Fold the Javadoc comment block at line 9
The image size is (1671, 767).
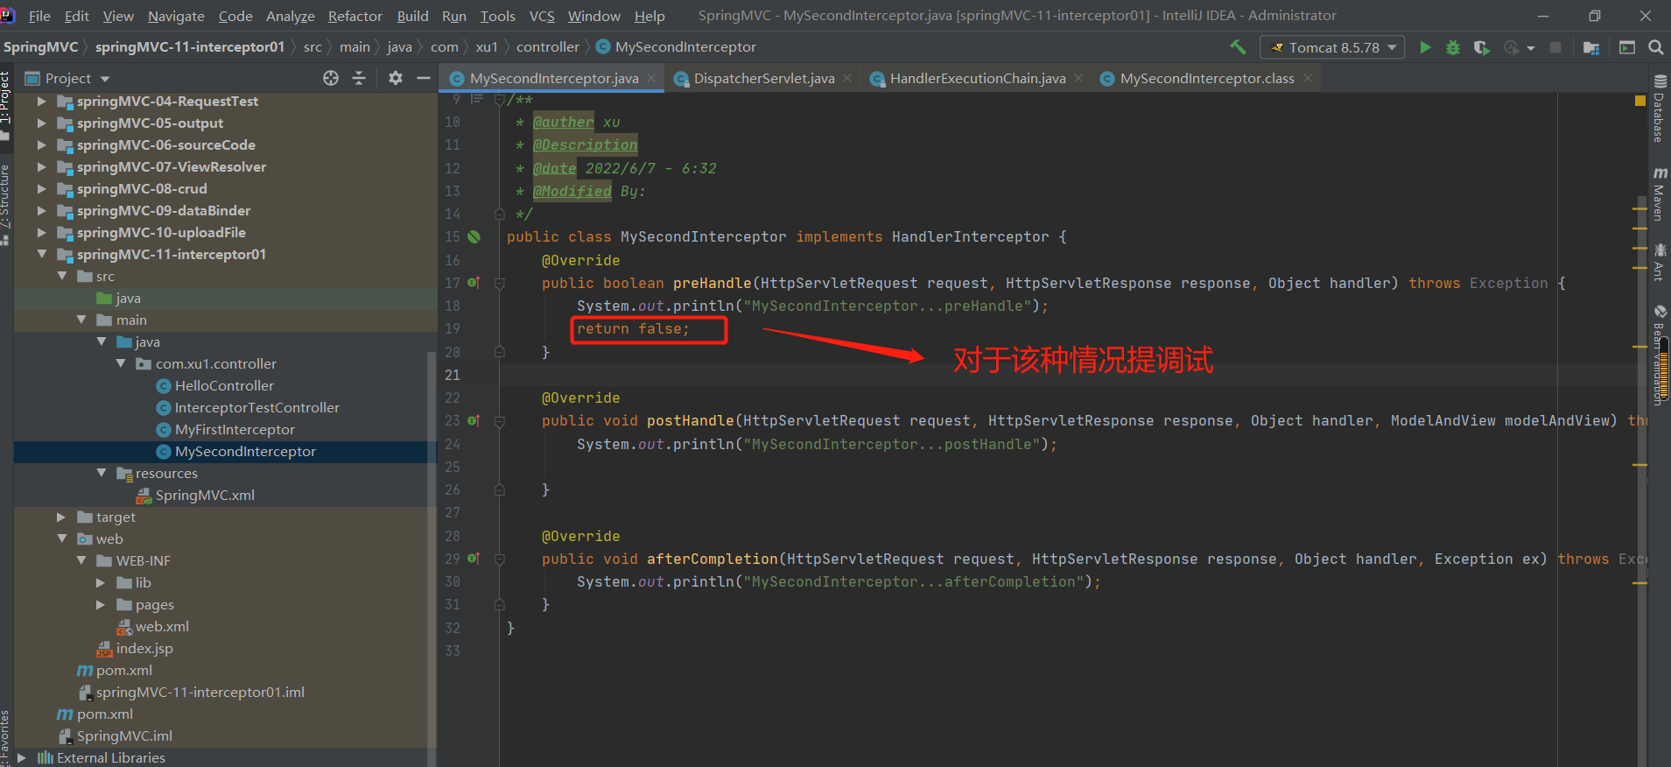(x=500, y=99)
